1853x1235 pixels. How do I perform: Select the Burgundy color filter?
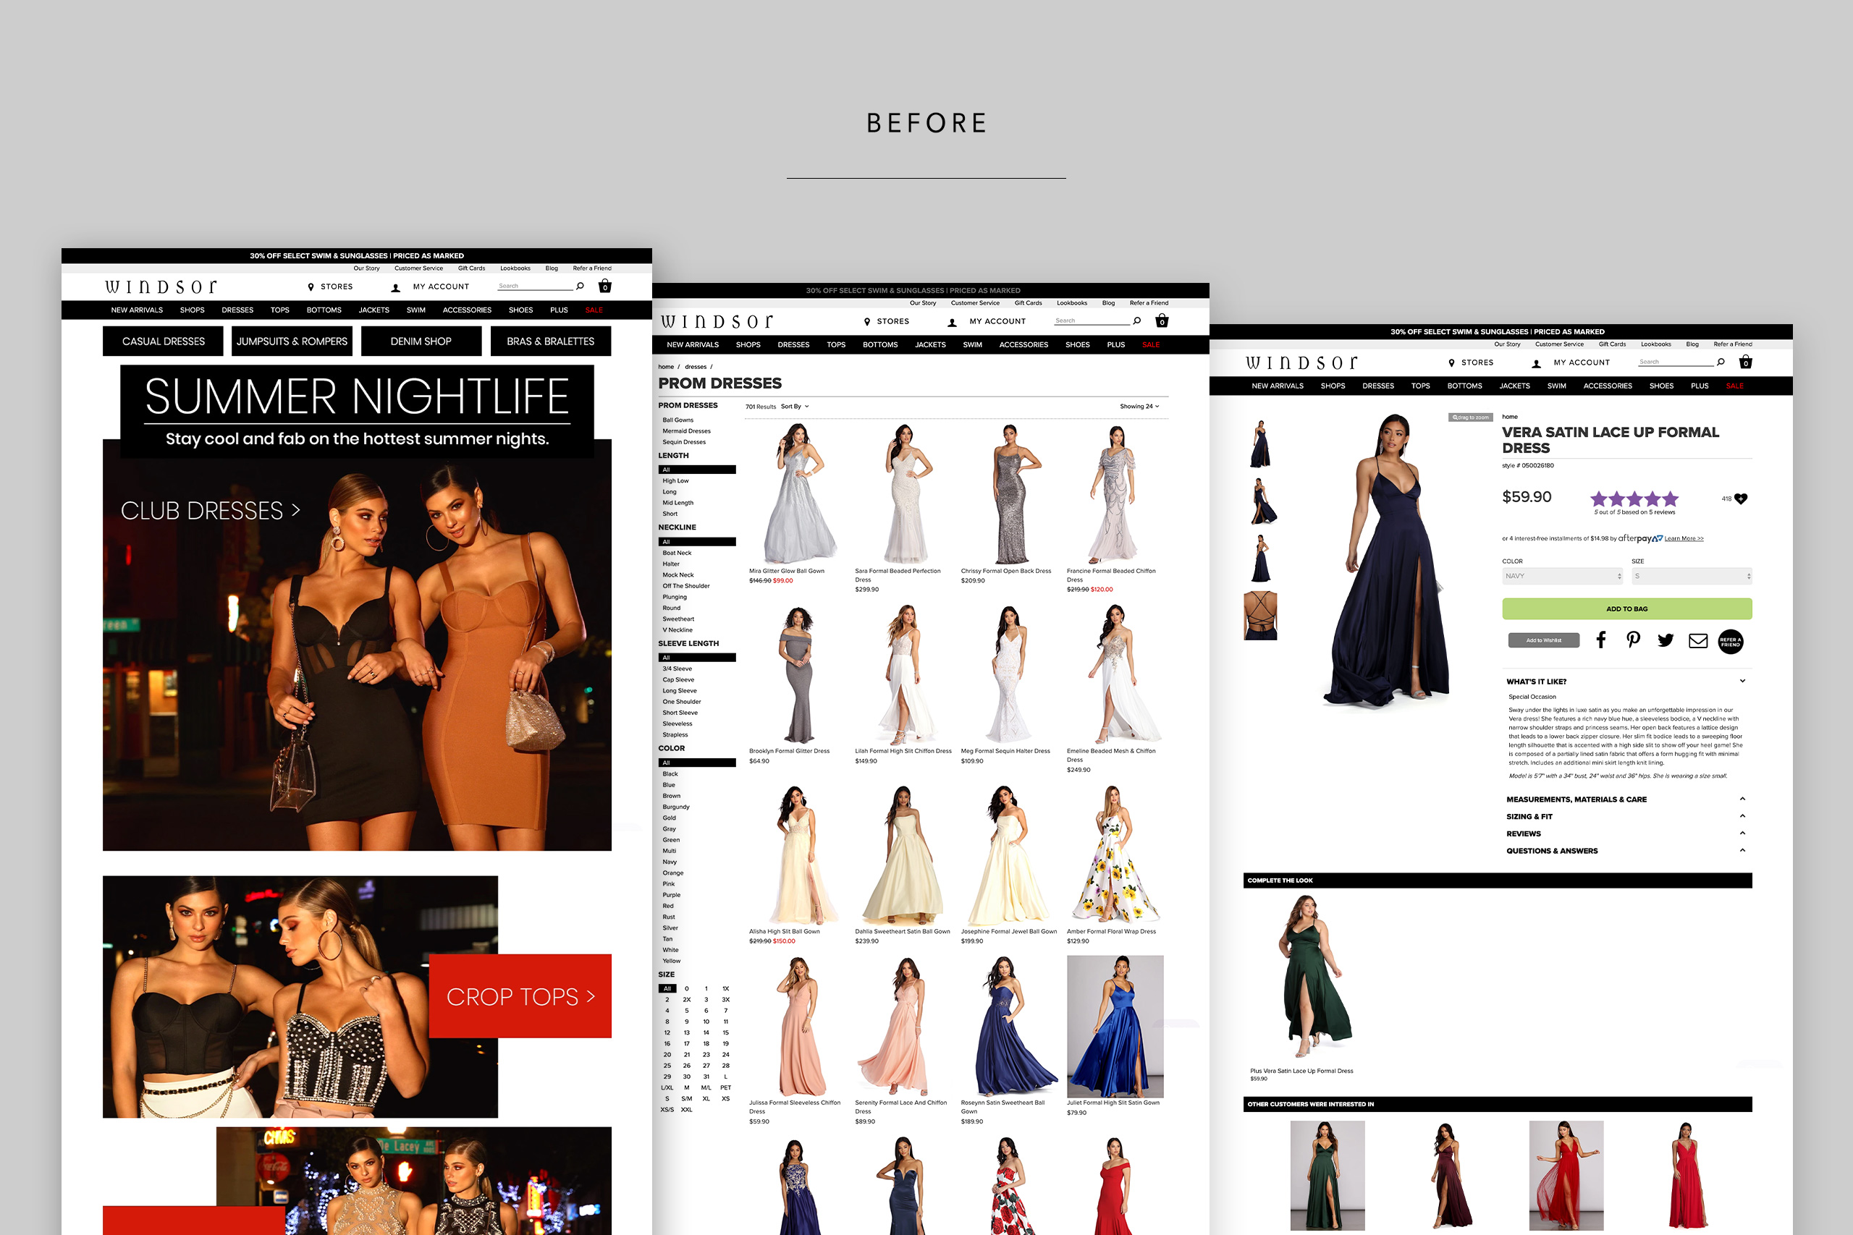pyautogui.click(x=675, y=807)
